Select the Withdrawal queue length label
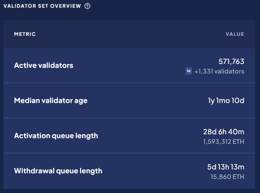Viewport: 260px width, 193px height. (x=58, y=171)
